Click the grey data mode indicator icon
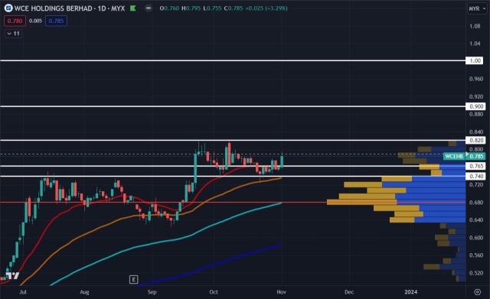490x299 pixels. tap(149, 8)
